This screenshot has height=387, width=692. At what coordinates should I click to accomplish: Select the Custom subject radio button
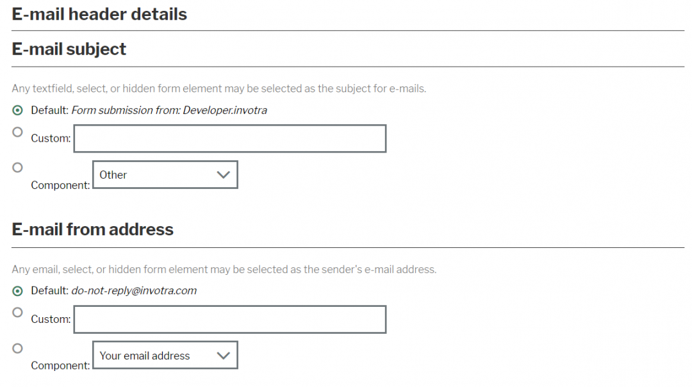pos(17,131)
